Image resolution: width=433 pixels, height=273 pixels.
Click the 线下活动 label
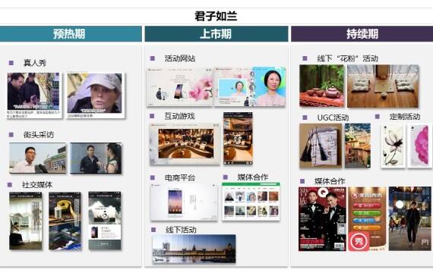[181, 230]
